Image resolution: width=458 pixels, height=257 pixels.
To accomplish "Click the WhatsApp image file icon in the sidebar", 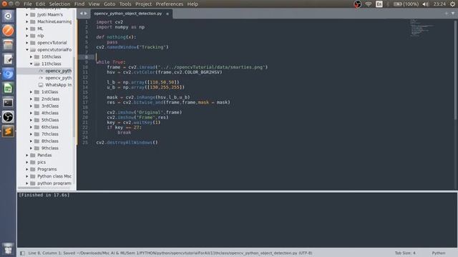I will click(41, 85).
